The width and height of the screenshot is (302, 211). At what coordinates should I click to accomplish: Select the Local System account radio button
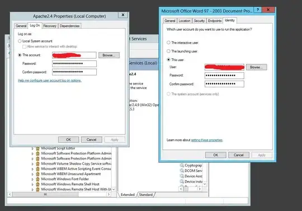click(x=20, y=41)
